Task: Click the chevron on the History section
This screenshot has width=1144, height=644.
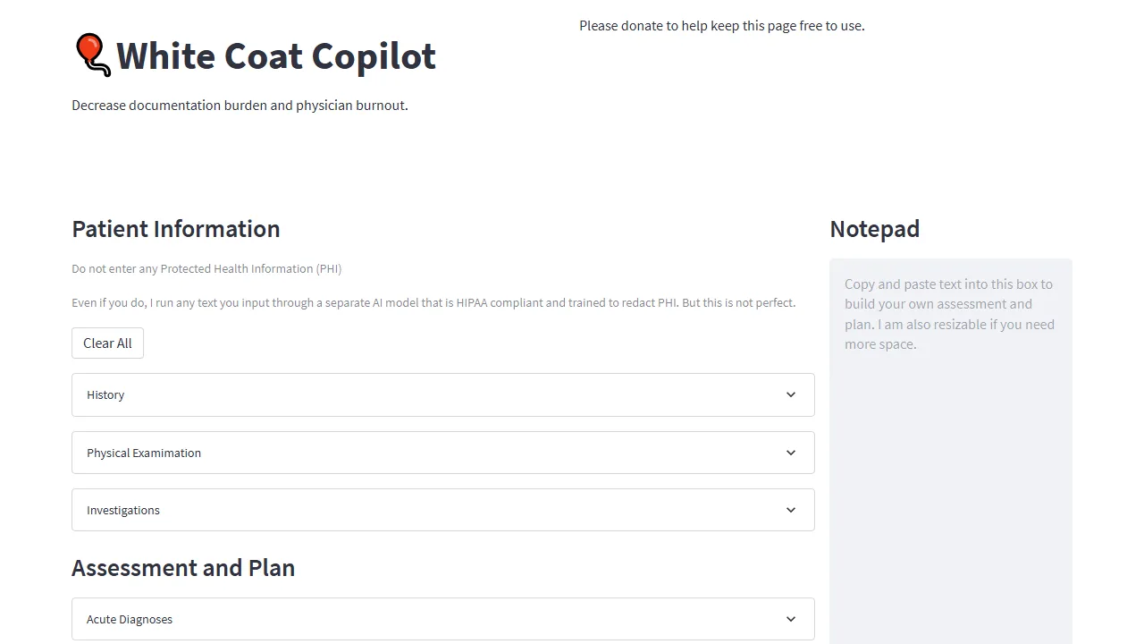Action: (x=790, y=394)
